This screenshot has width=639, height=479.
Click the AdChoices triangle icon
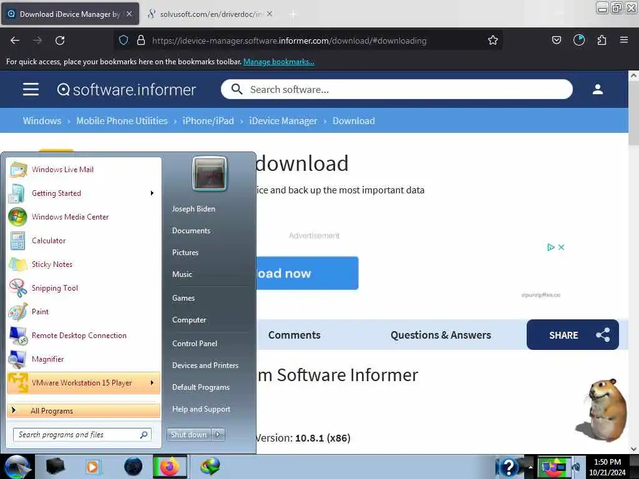click(550, 247)
